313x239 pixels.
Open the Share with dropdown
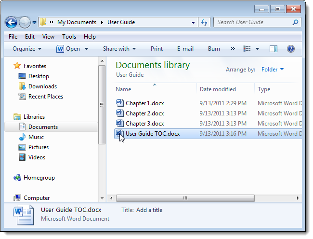[119, 49]
